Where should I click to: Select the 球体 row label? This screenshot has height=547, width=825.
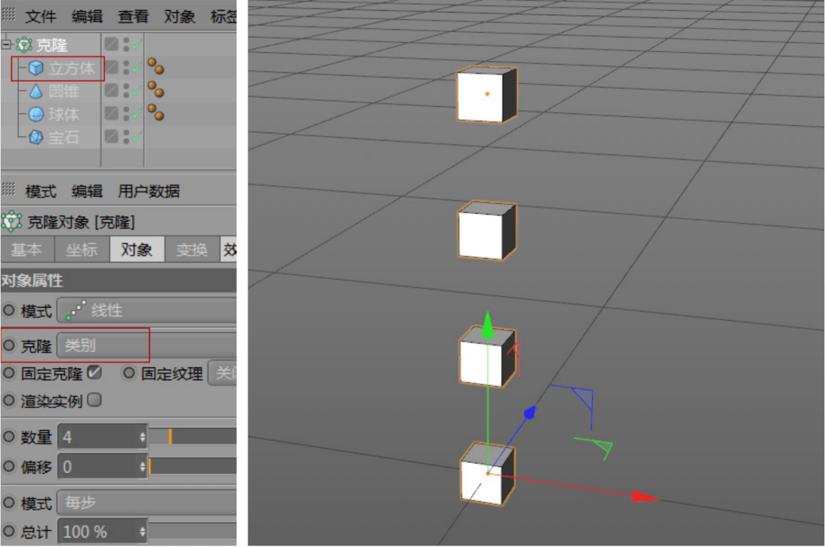point(63,114)
